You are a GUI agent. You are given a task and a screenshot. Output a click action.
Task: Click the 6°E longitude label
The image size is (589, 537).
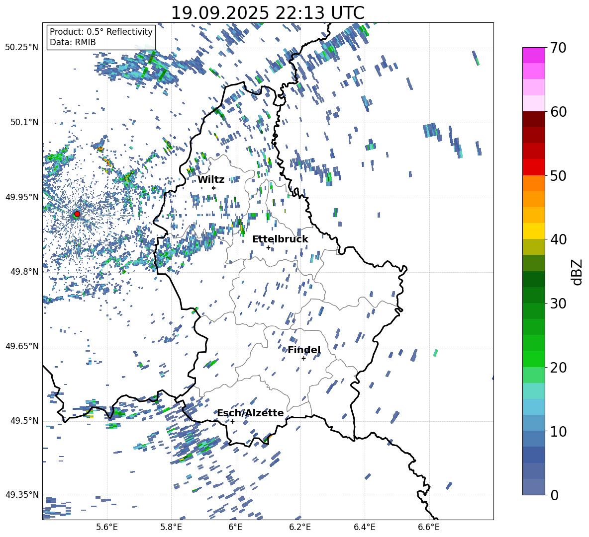pos(235,527)
